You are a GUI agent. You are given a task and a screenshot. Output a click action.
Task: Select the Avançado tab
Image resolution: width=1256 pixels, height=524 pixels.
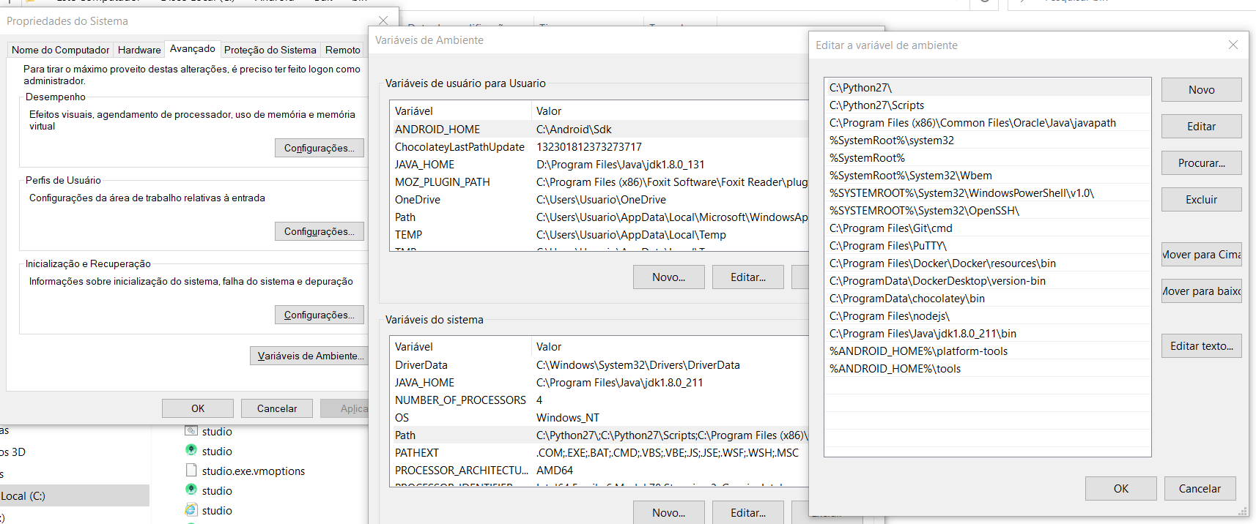coord(193,48)
